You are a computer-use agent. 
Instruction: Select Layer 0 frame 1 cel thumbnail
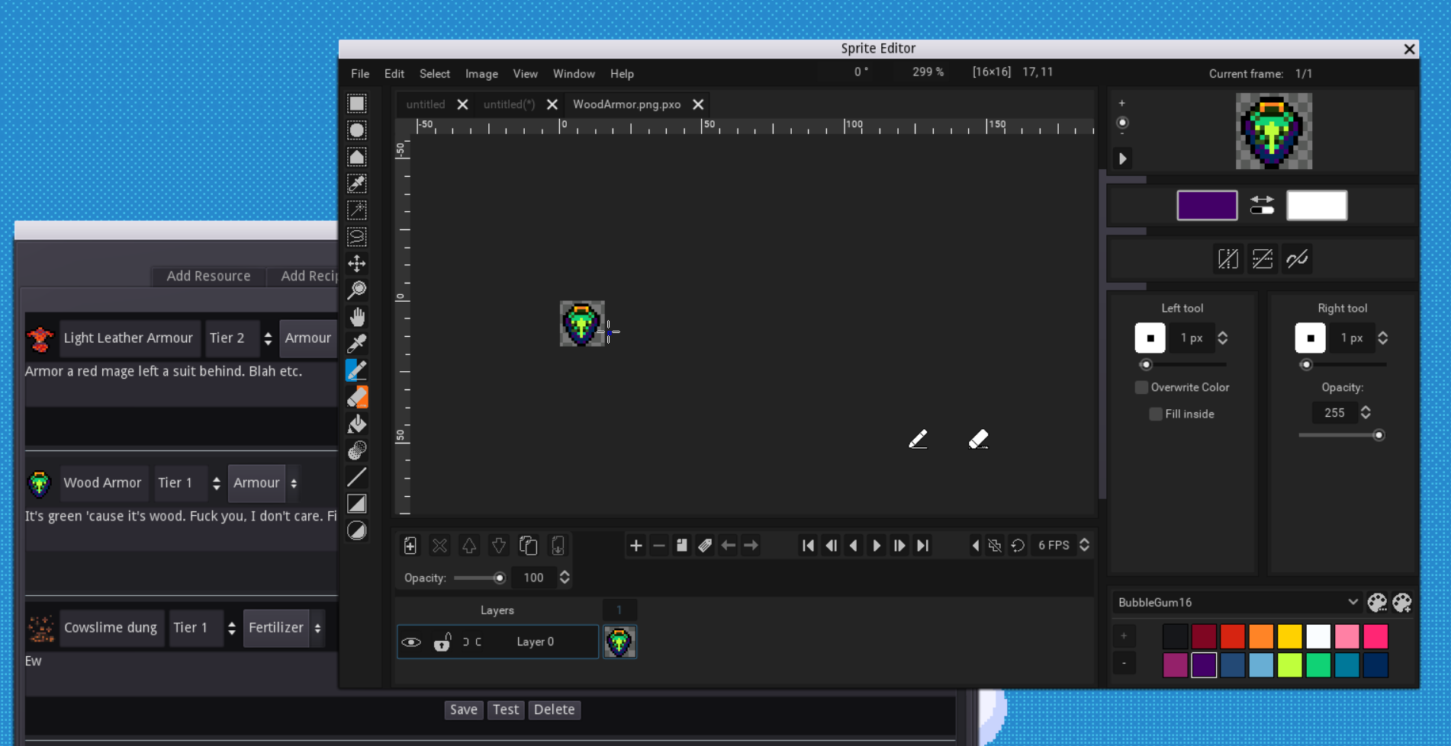619,642
